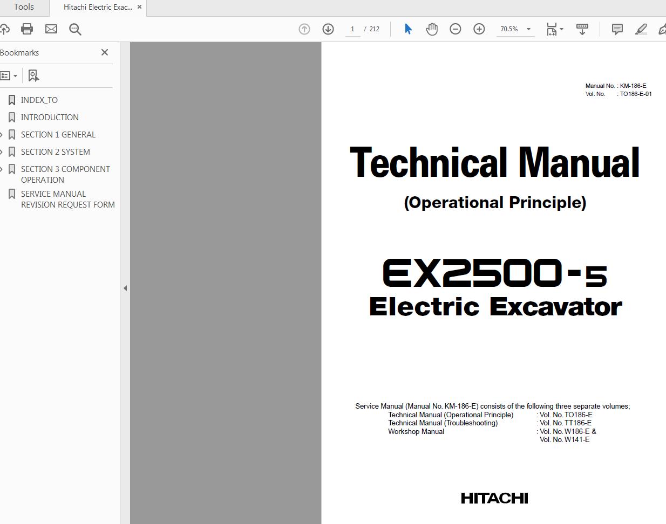Zoom out with the minus icon
Image resolution: width=666 pixels, height=524 pixels.
456,29
